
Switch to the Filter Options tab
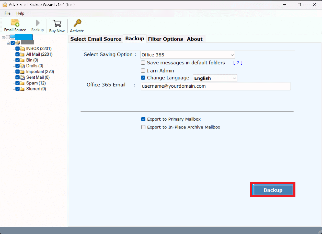point(166,39)
